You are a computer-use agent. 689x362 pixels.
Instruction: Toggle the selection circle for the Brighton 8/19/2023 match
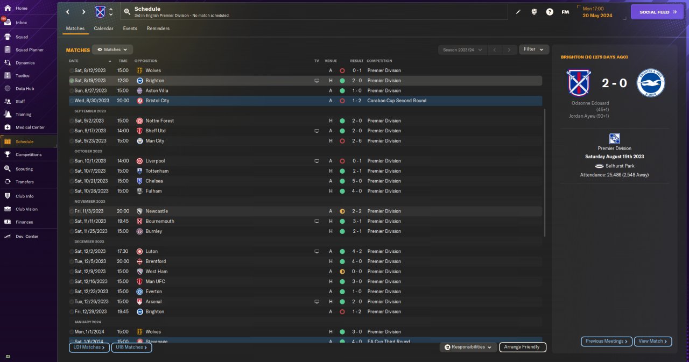[x=72, y=81]
